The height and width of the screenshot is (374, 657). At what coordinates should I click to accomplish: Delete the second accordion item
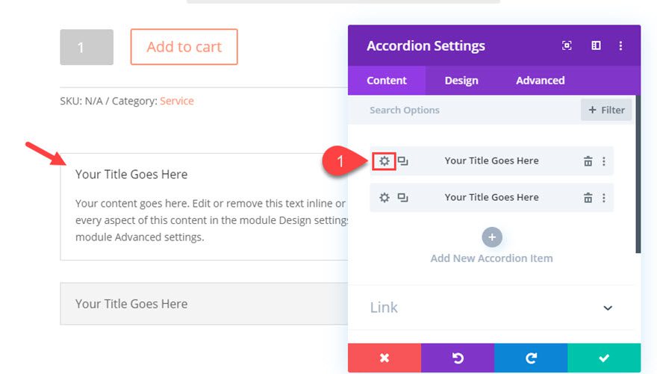tap(588, 198)
